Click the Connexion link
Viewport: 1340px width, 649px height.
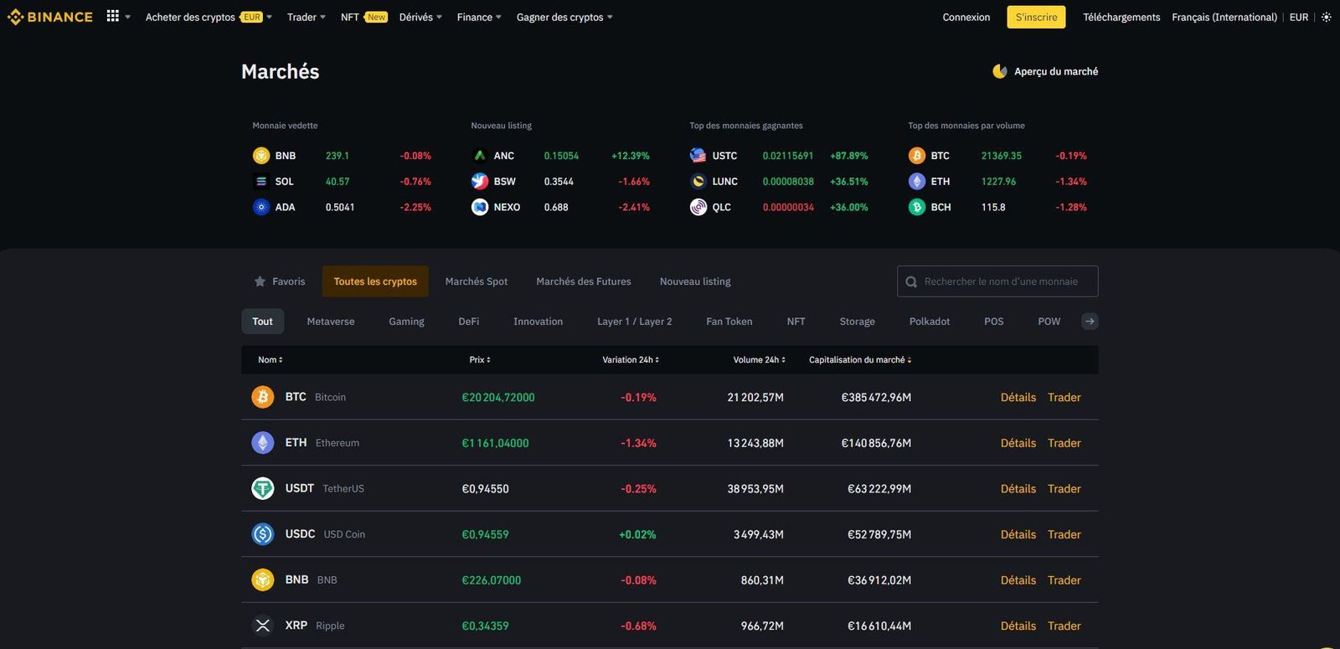tap(966, 17)
